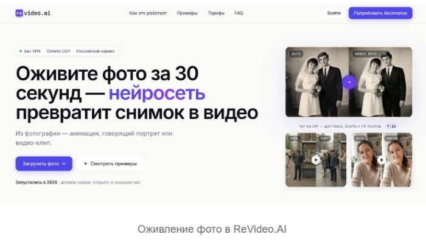Click the 'Смотреть примеры' button

coord(110,163)
